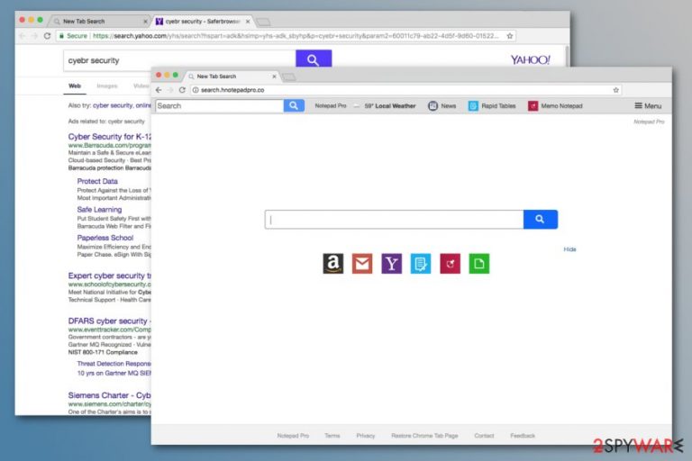692x461 pixels.
Task: Close the cyebr security tab in back window
Action: click(248, 22)
